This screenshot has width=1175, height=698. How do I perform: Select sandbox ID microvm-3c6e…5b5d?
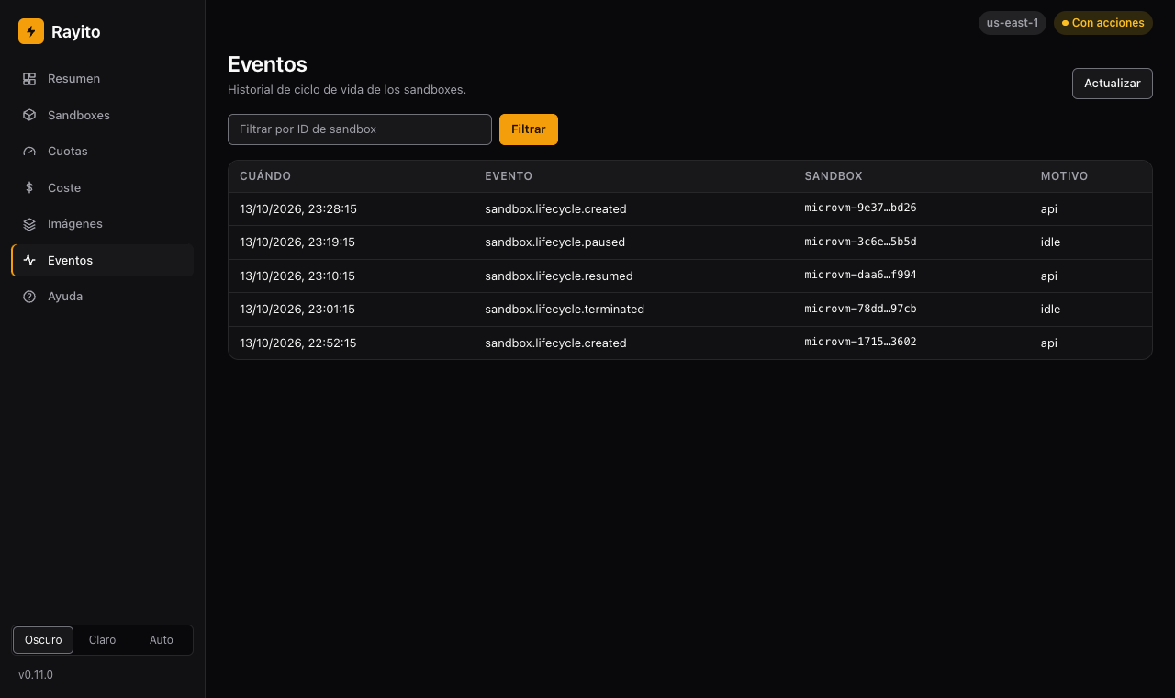point(860,242)
